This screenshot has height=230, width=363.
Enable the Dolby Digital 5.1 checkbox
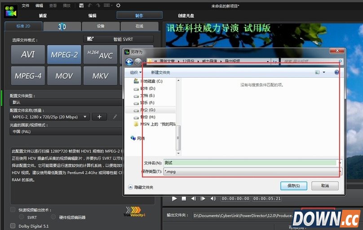[x=13, y=226]
